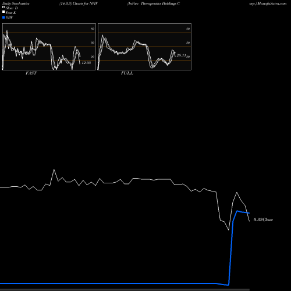Click the 'OBV' legend label
This screenshot has height=291, width=291.
[x=9, y=17]
